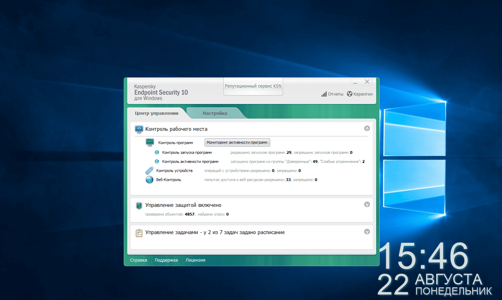The width and height of the screenshot is (502, 300).
Task: Open the Reports (Отчеты) icon
Action: [x=324, y=94]
